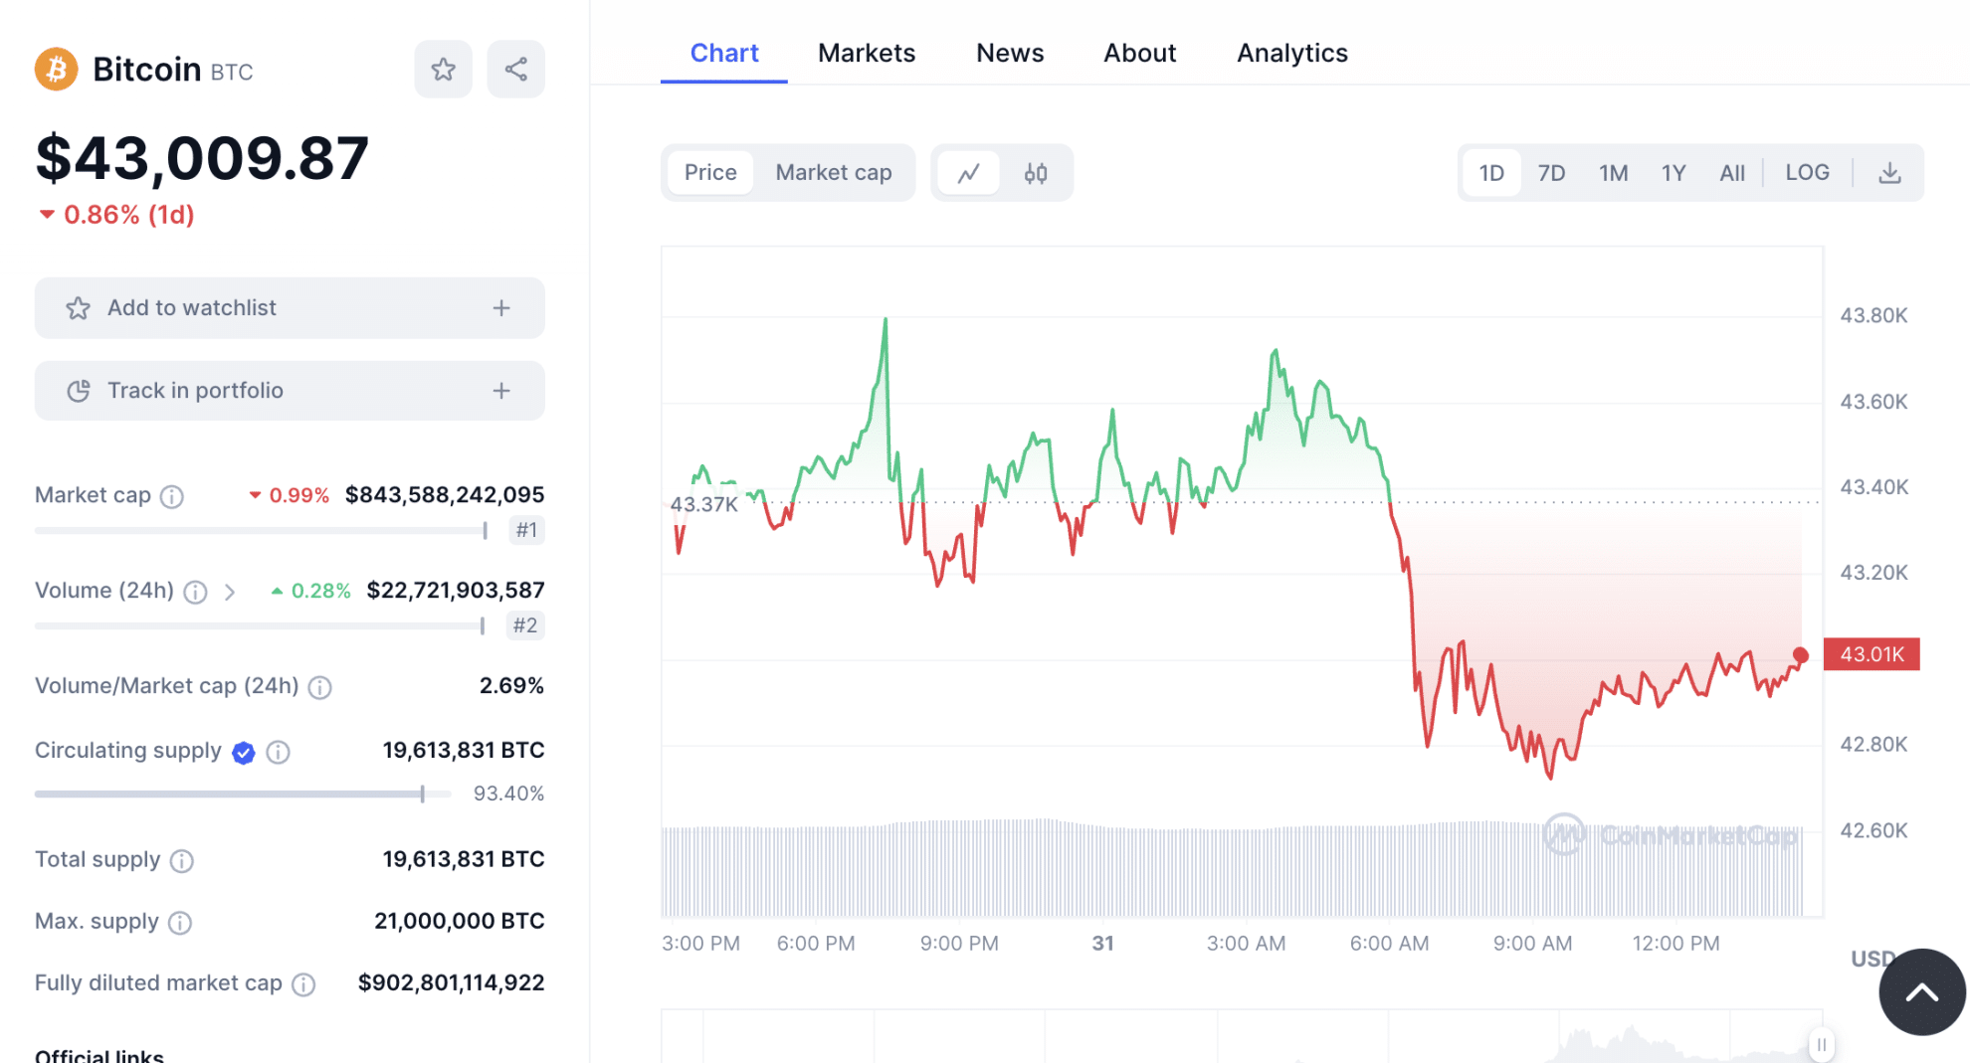Click the Bitcoin logo icon
1970x1063 pixels.
tap(57, 70)
